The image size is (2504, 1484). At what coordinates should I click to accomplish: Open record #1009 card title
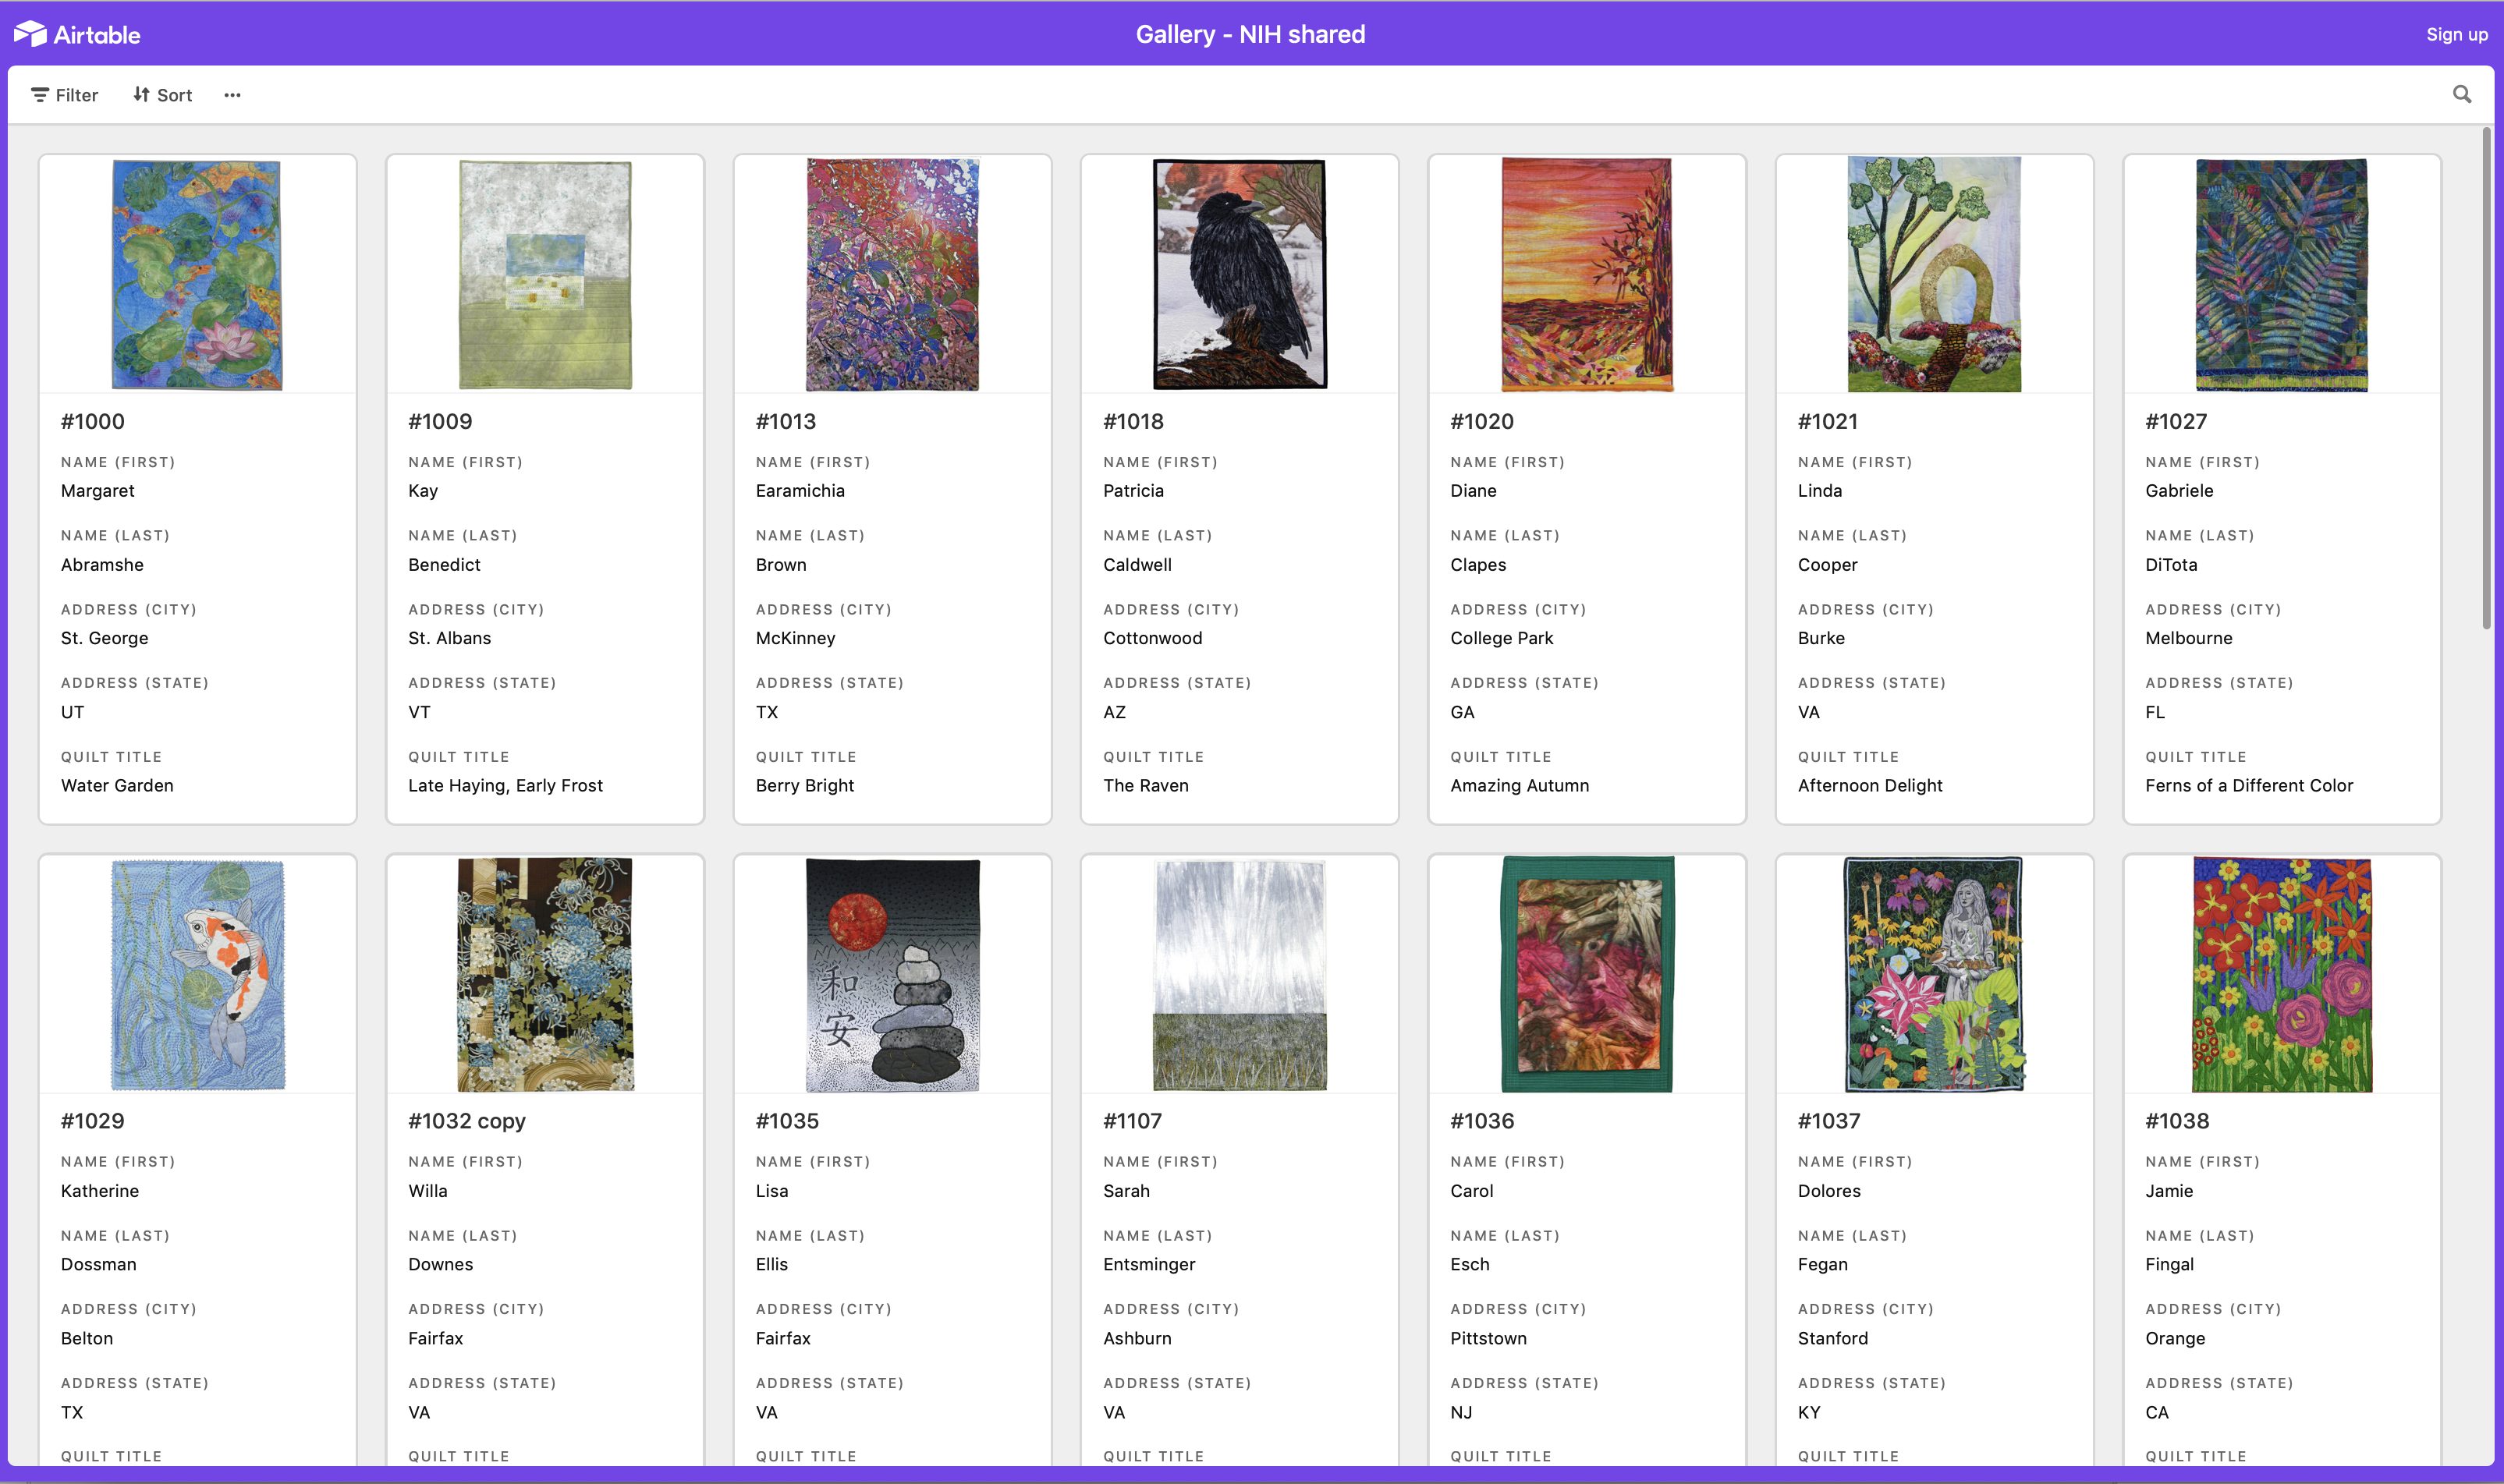click(x=440, y=421)
